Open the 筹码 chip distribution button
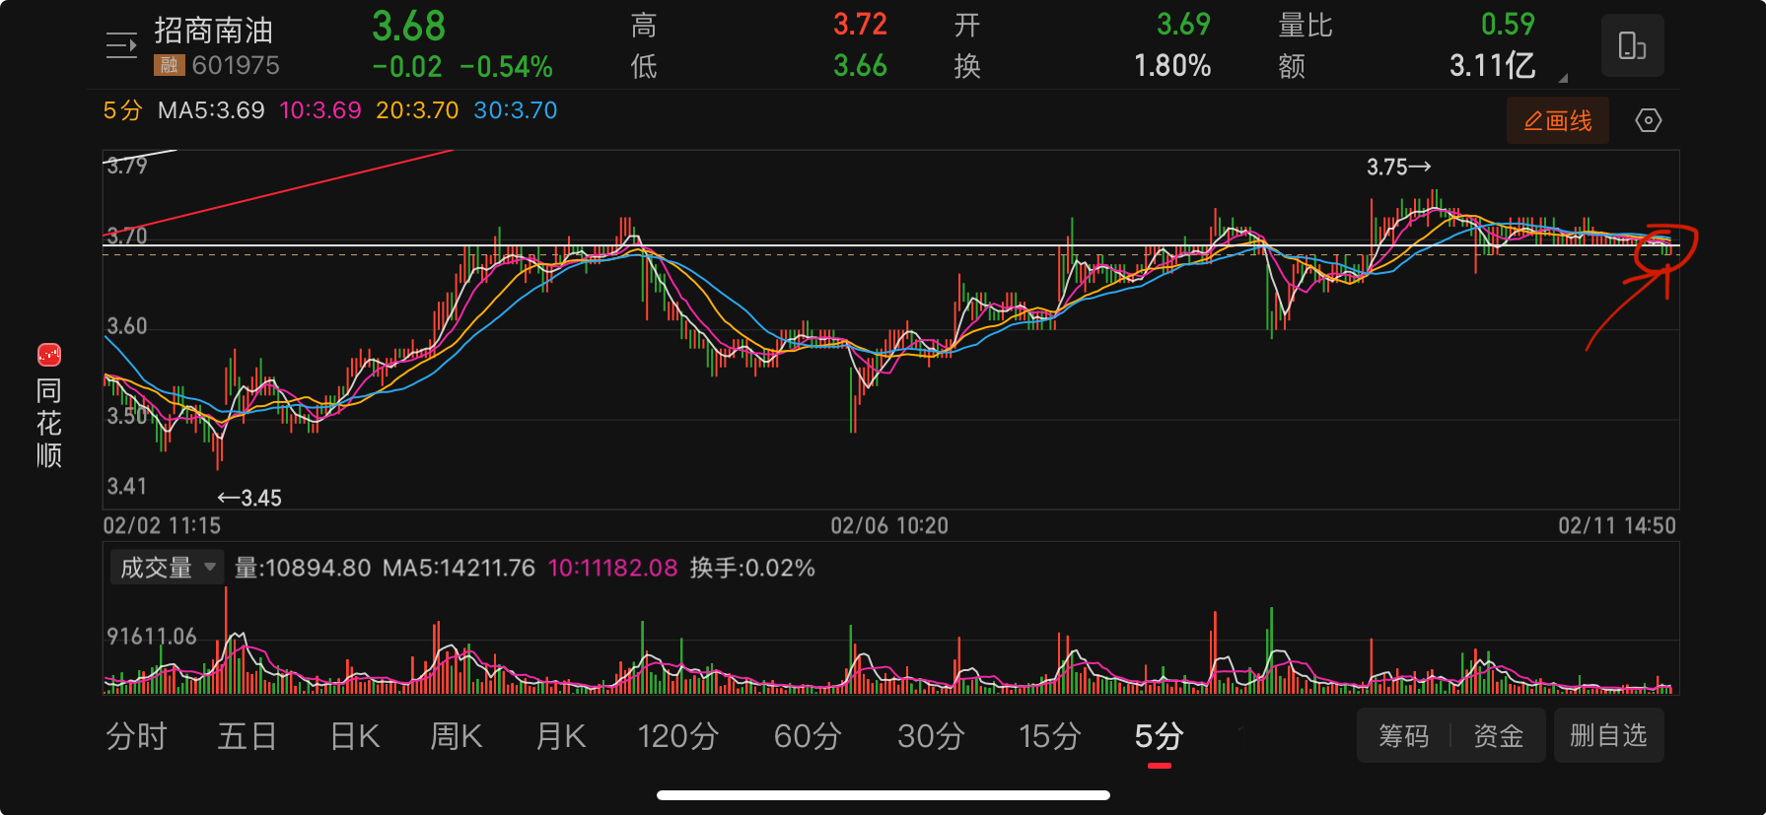Image resolution: width=1766 pixels, height=815 pixels. [1403, 735]
